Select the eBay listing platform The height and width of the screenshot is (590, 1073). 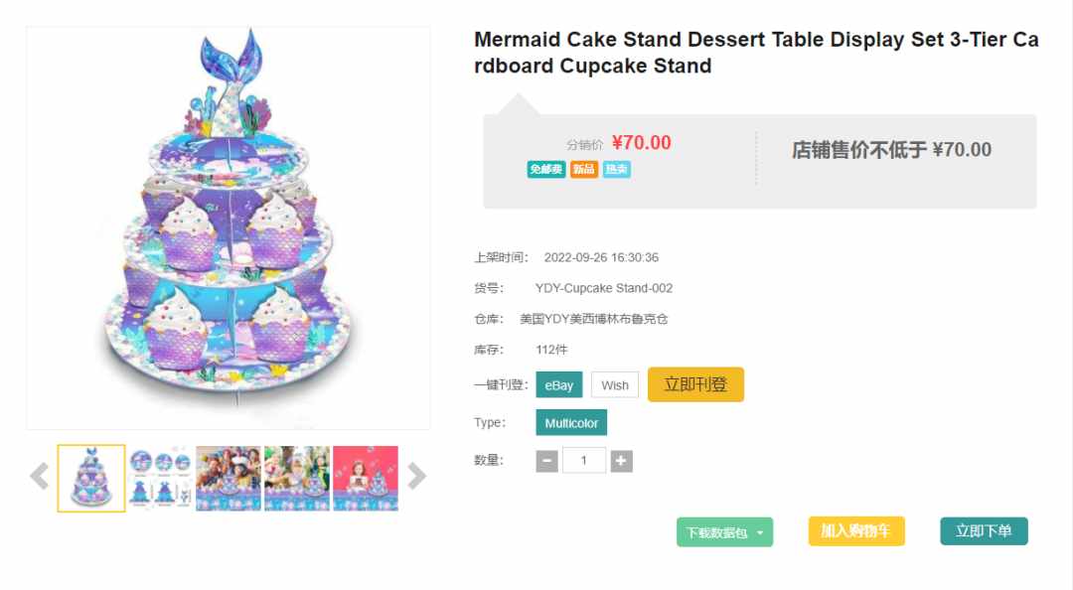click(559, 385)
